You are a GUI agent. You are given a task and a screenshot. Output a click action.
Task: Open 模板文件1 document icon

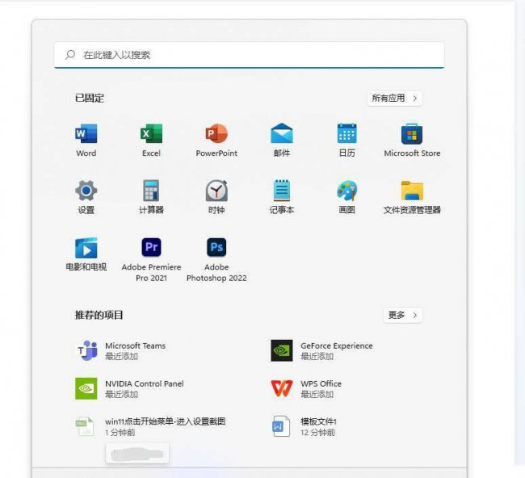pos(281,426)
